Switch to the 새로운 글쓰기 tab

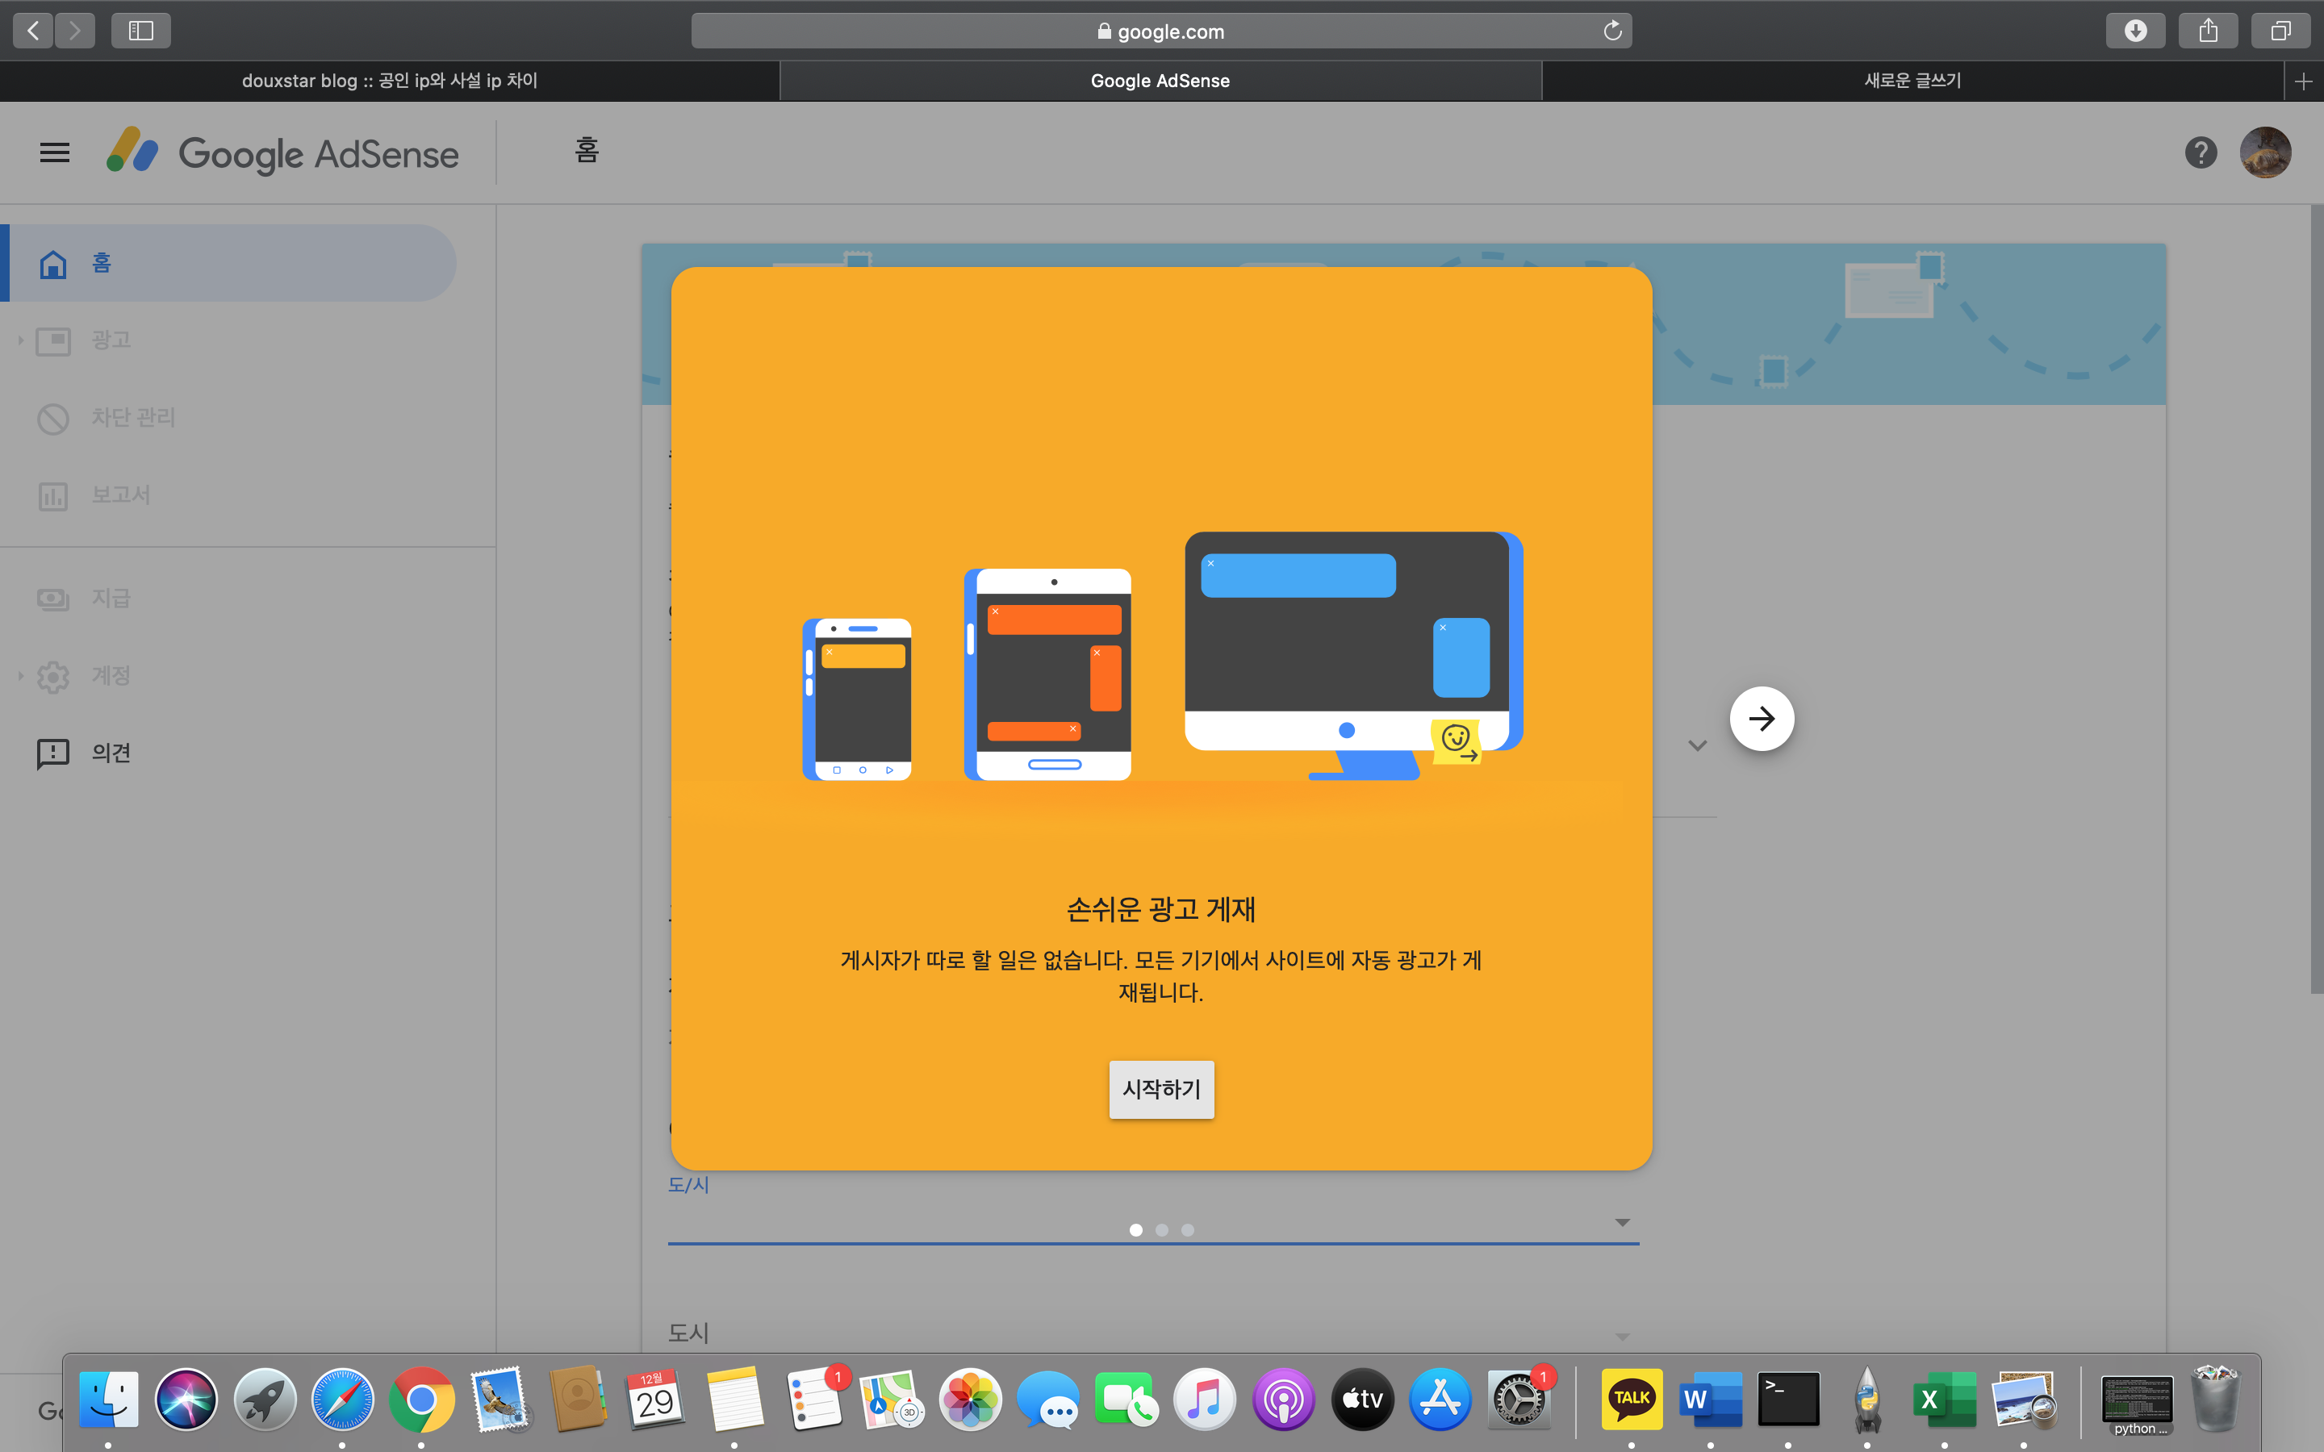pos(1912,81)
